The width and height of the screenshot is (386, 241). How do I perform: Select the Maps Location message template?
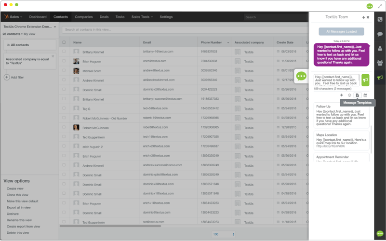click(x=341, y=141)
